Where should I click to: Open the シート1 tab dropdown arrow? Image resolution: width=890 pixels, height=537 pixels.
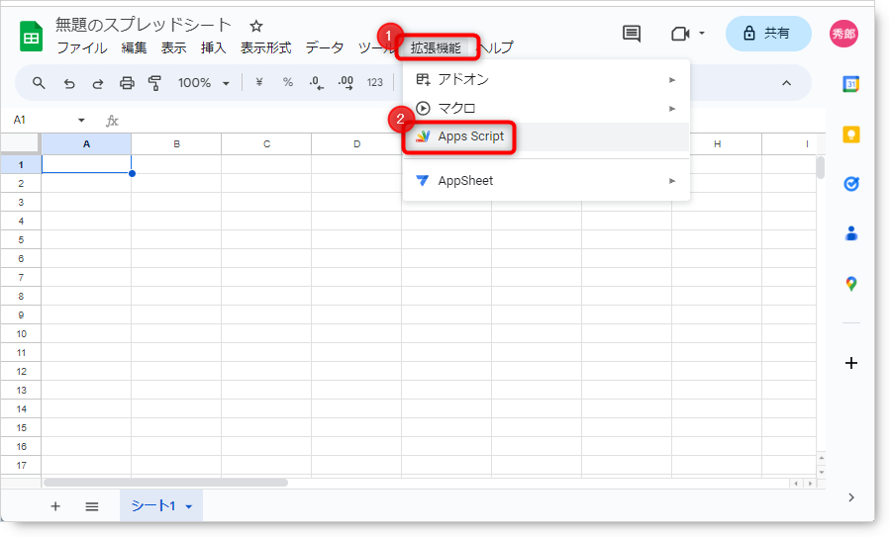[189, 506]
